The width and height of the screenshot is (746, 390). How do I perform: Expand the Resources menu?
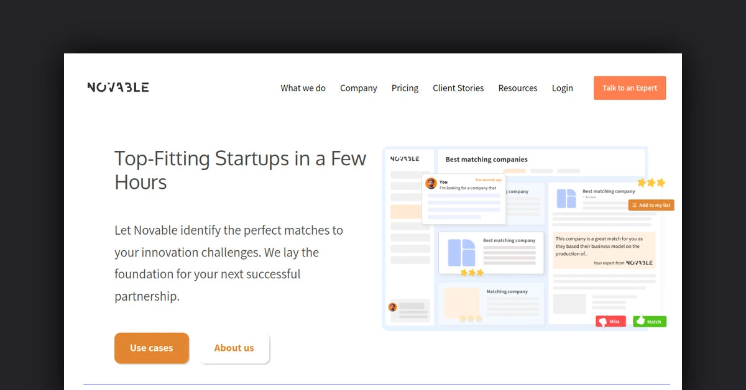pos(517,88)
